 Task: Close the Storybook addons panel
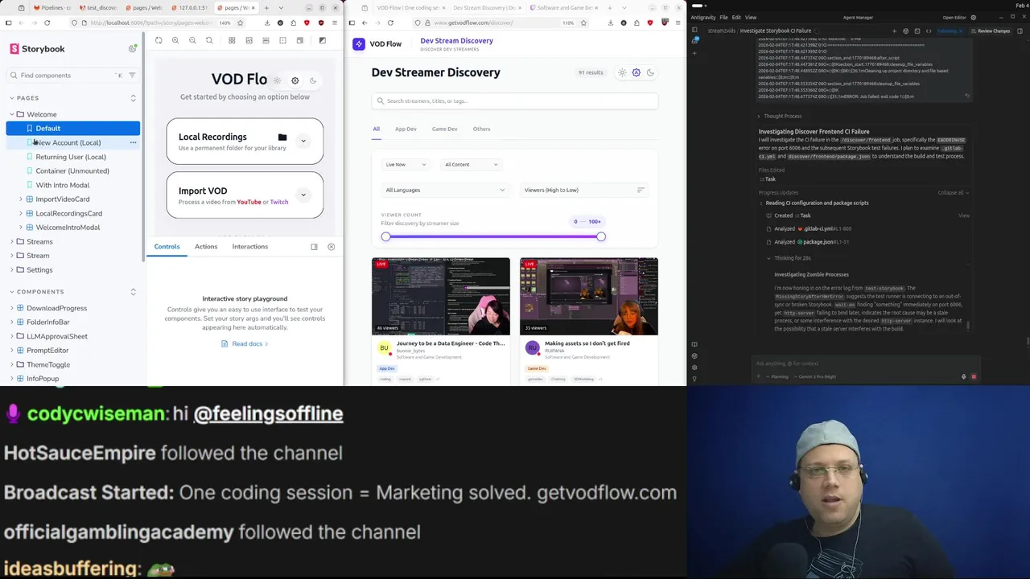[331, 247]
